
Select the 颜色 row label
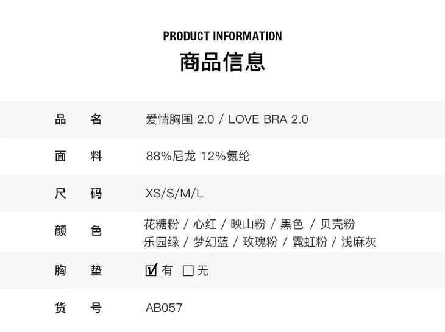tap(78, 231)
